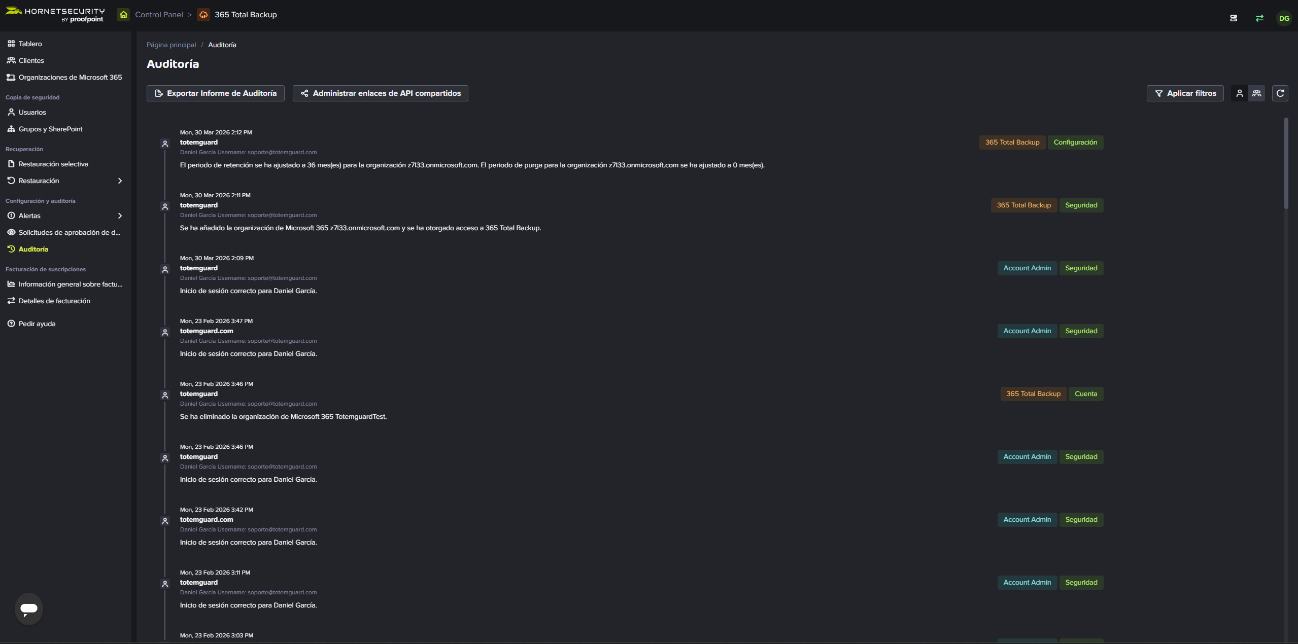Switch to single-user view icon
Screen dimensions: 1298x644
[x=1240, y=93]
